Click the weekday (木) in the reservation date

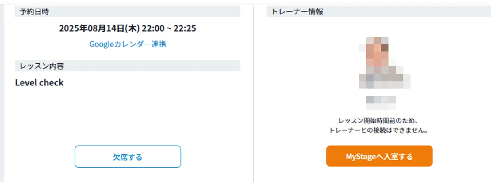[132, 28]
